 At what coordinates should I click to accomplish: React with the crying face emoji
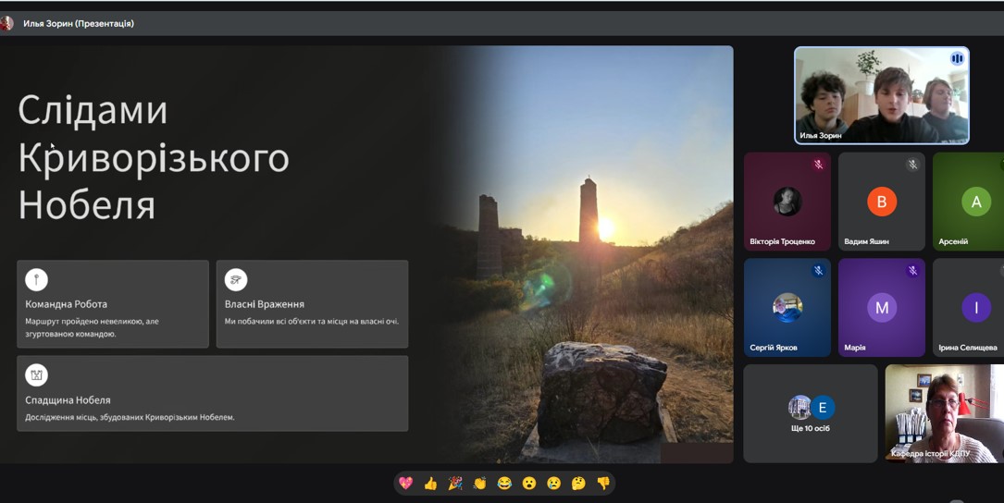[x=553, y=483]
